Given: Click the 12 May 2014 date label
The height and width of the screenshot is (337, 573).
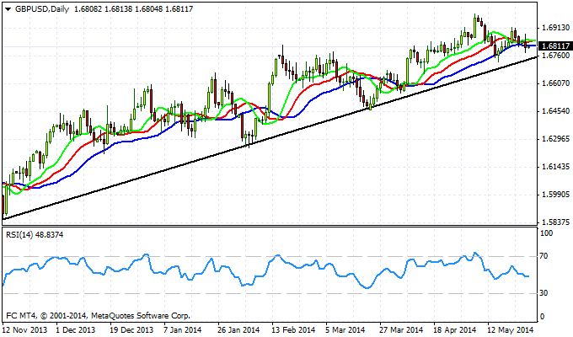Looking at the screenshot, I should point(511,330).
